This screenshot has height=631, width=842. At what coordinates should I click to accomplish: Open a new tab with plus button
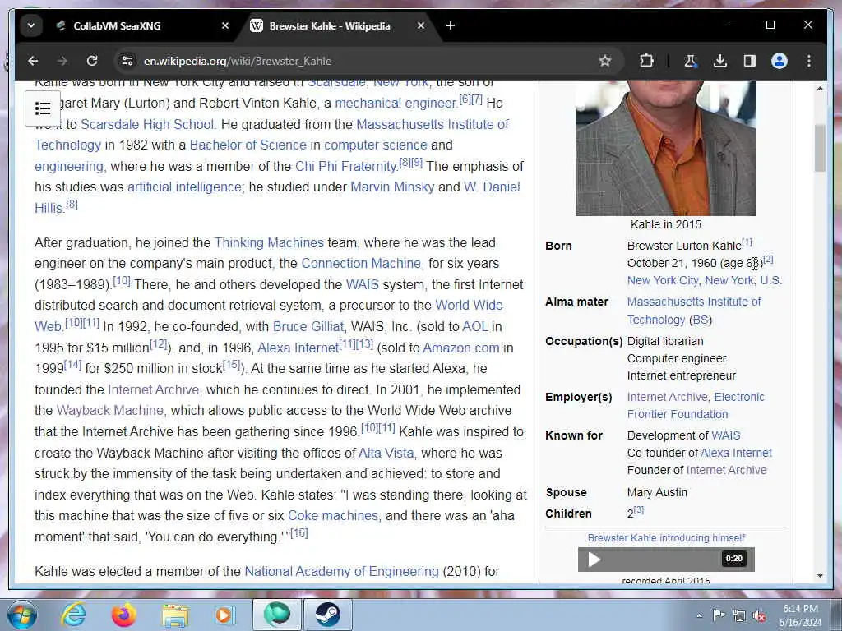[x=450, y=25]
